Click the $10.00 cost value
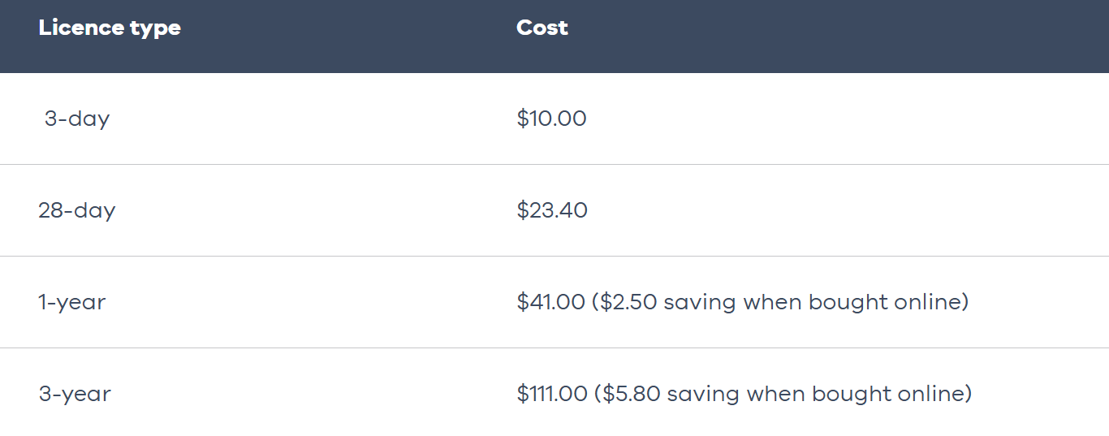The width and height of the screenshot is (1109, 436). (551, 119)
